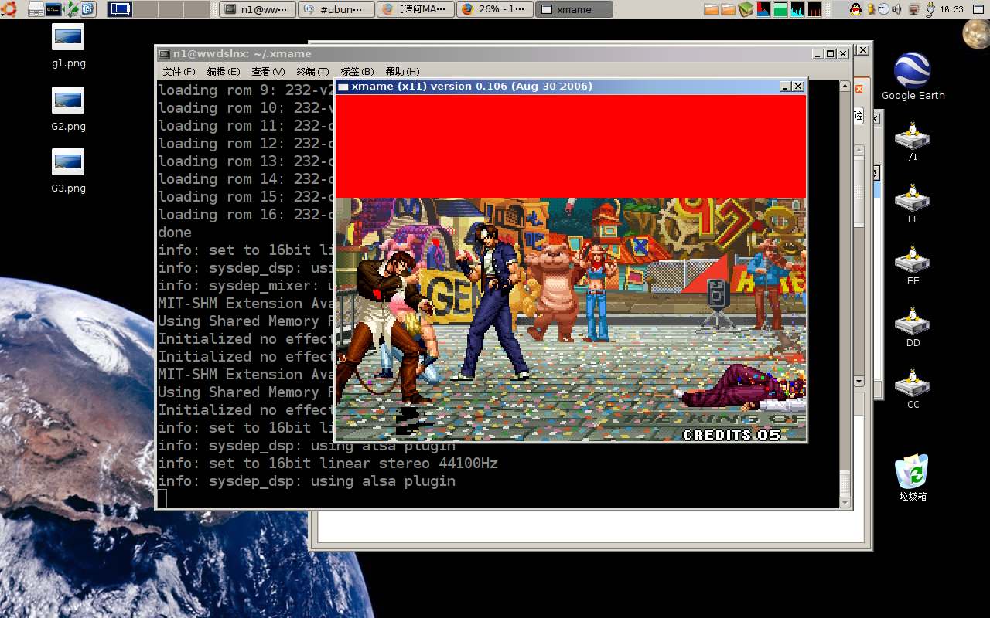The width and height of the screenshot is (990, 618).
Task: Open the 查看(V) menu in terminal
Action: (268, 71)
